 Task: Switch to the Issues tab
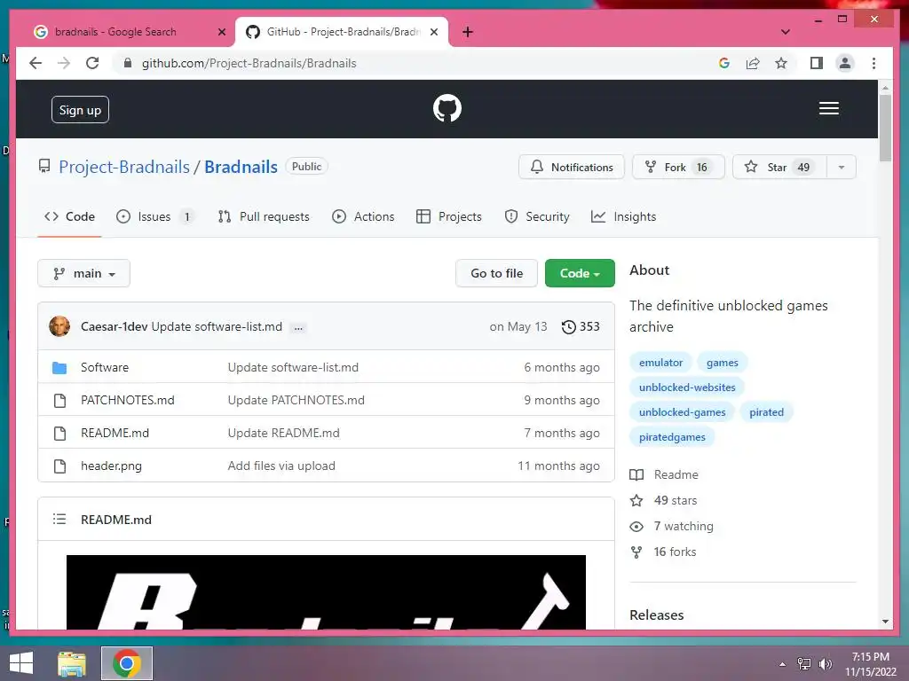(154, 216)
